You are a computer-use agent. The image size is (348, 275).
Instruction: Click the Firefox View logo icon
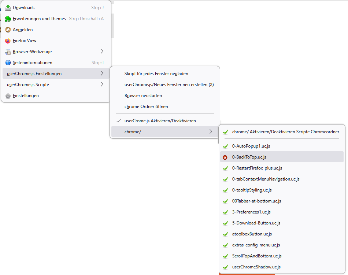point(8,41)
